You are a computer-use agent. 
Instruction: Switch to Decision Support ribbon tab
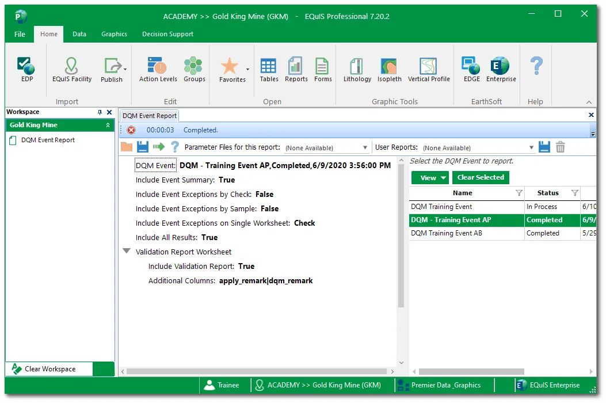pos(167,34)
